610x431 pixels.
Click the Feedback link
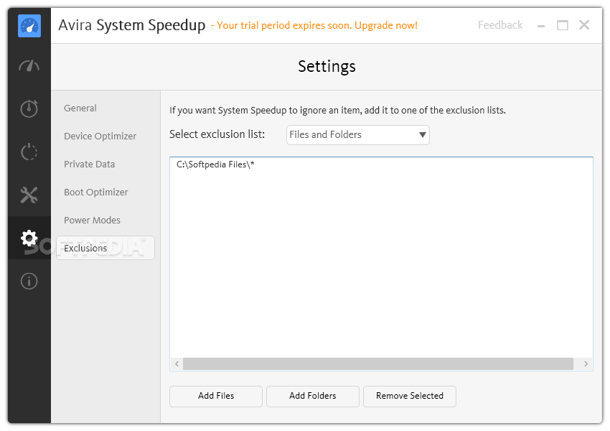pyautogui.click(x=500, y=25)
